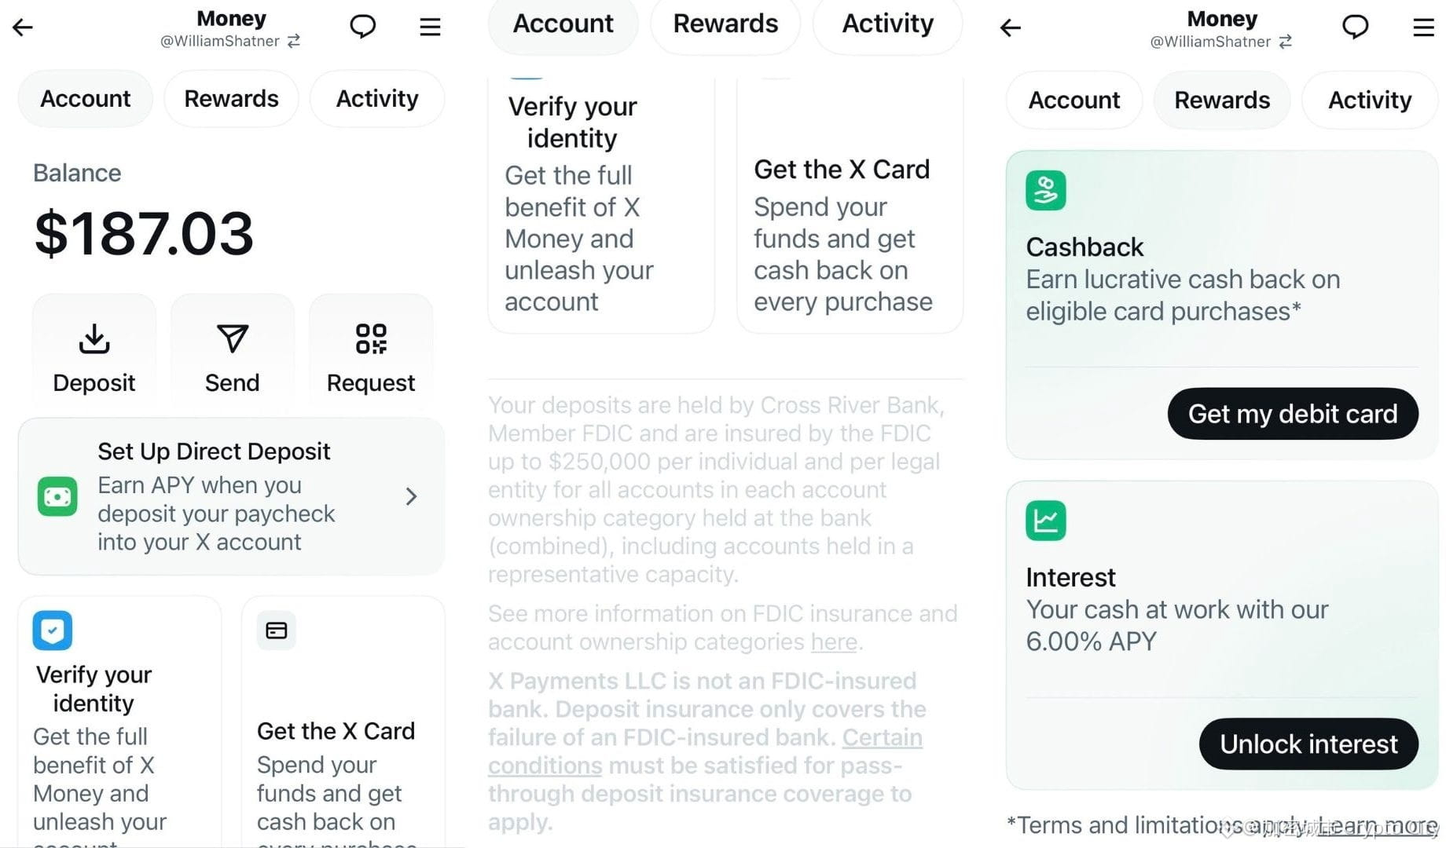Tap the Send paper plane icon
The width and height of the screenshot is (1446, 848).
pyautogui.click(x=232, y=339)
